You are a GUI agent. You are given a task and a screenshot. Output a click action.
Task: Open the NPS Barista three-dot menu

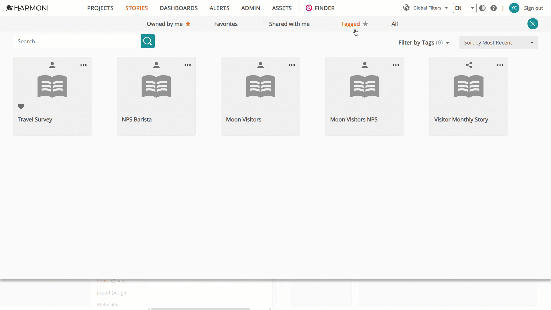[x=188, y=65]
